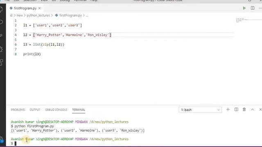The image size is (262, 147).
Task: Click breadcrumb 'd:' drive
Action: (11, 16)
